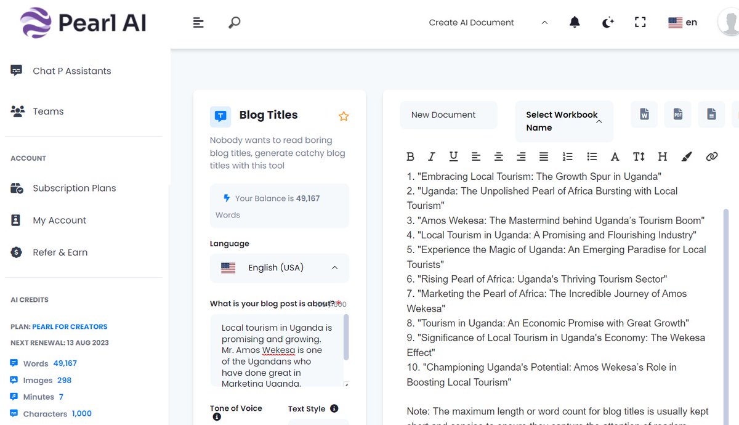Align text right
Viewport: 739px width, 425px height.
point(521,156)
